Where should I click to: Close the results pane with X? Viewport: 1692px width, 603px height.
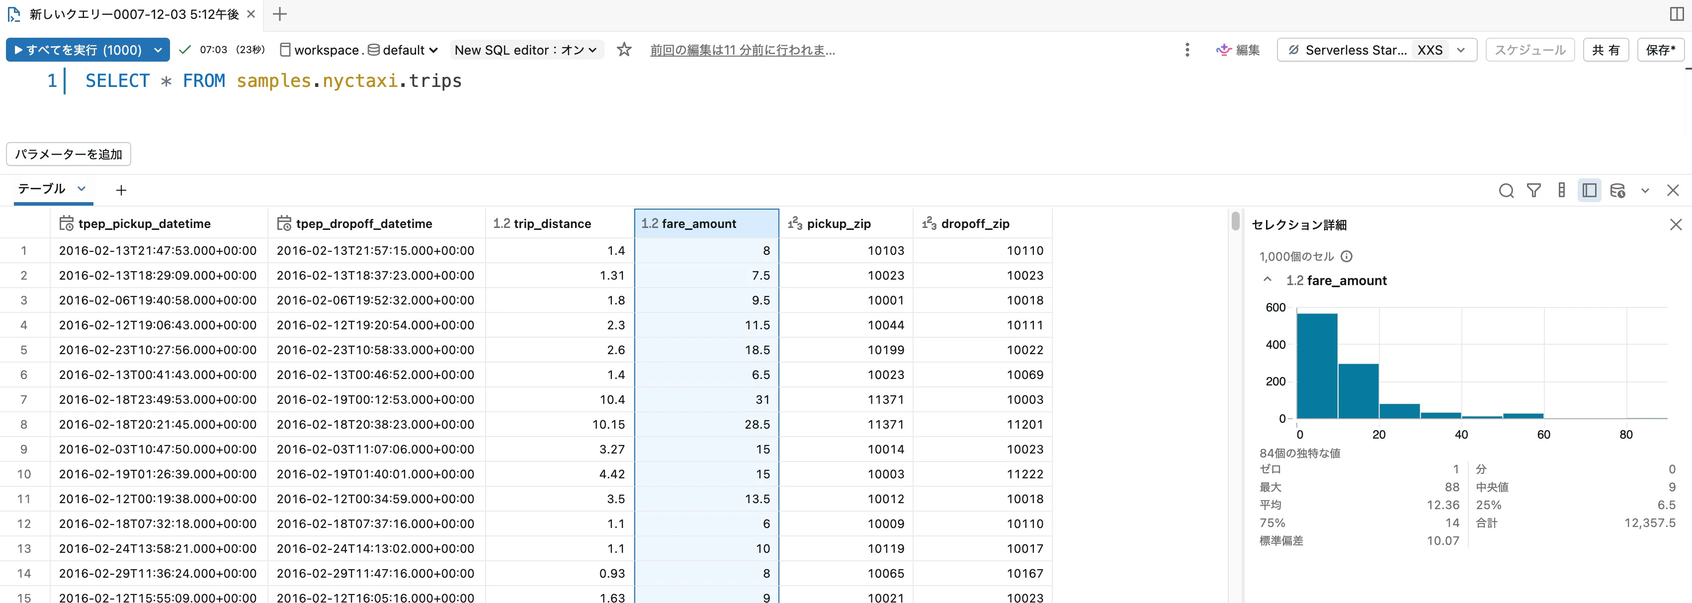[x=1673, y=190]
